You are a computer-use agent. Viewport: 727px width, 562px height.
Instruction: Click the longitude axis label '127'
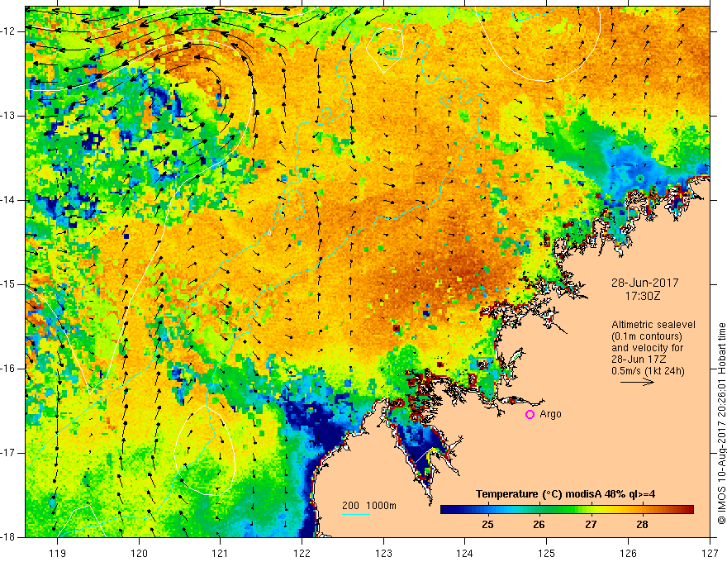pos(710,553)
